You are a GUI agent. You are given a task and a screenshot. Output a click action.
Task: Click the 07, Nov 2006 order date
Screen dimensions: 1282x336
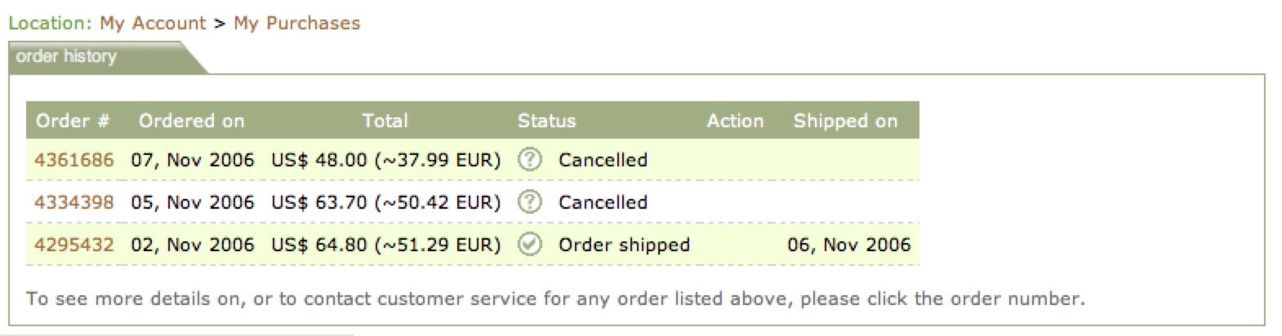193,160
